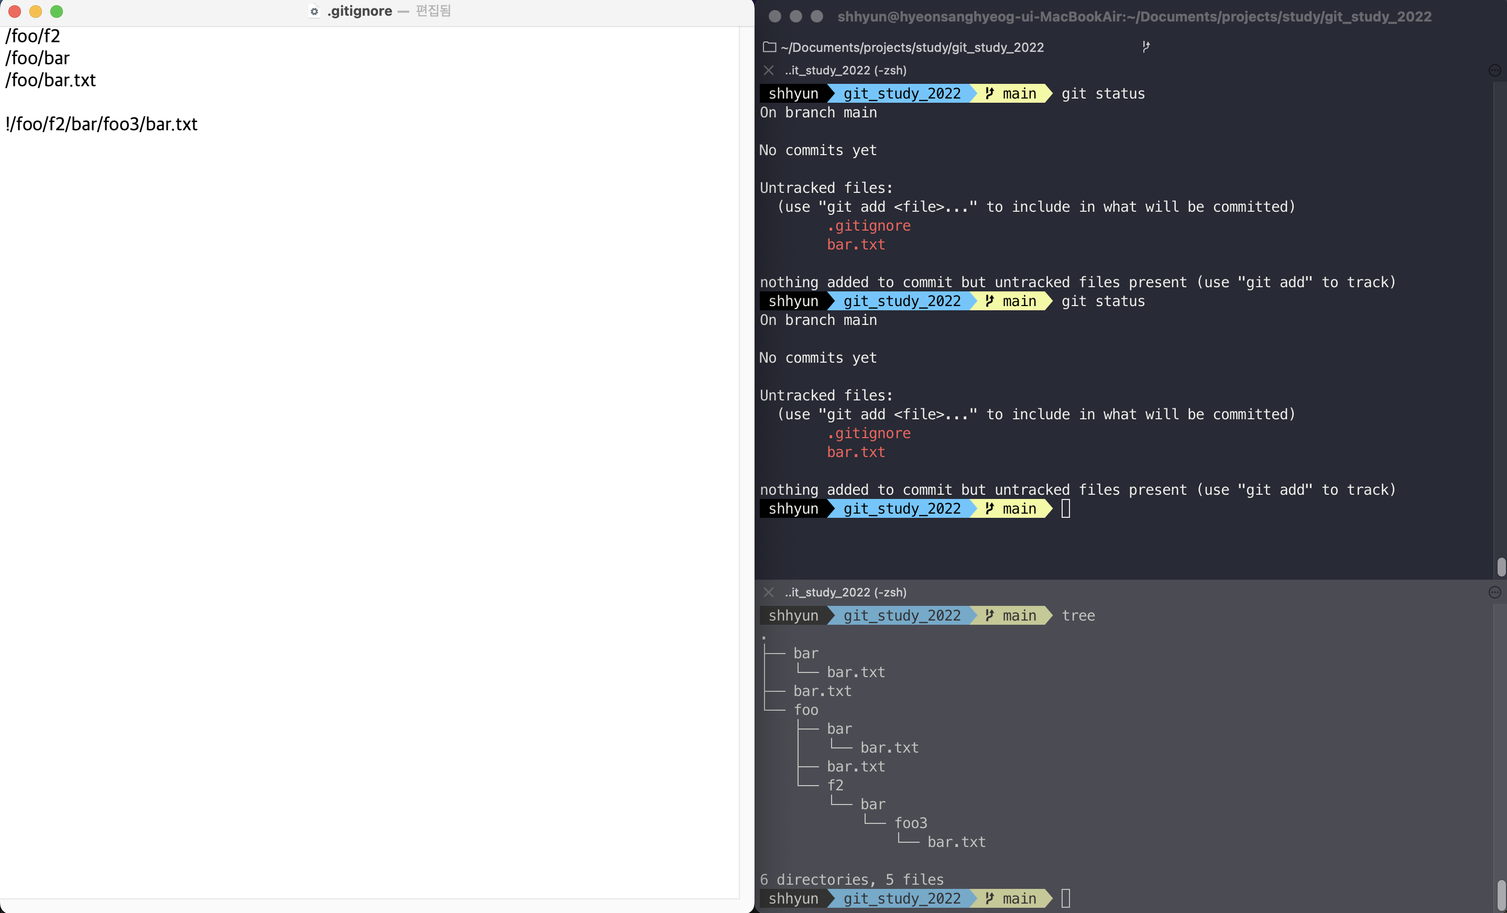Click the lower terminal pane scrollbar thumb
The width and height of the screenshot is (1507, 913).
1501,895
